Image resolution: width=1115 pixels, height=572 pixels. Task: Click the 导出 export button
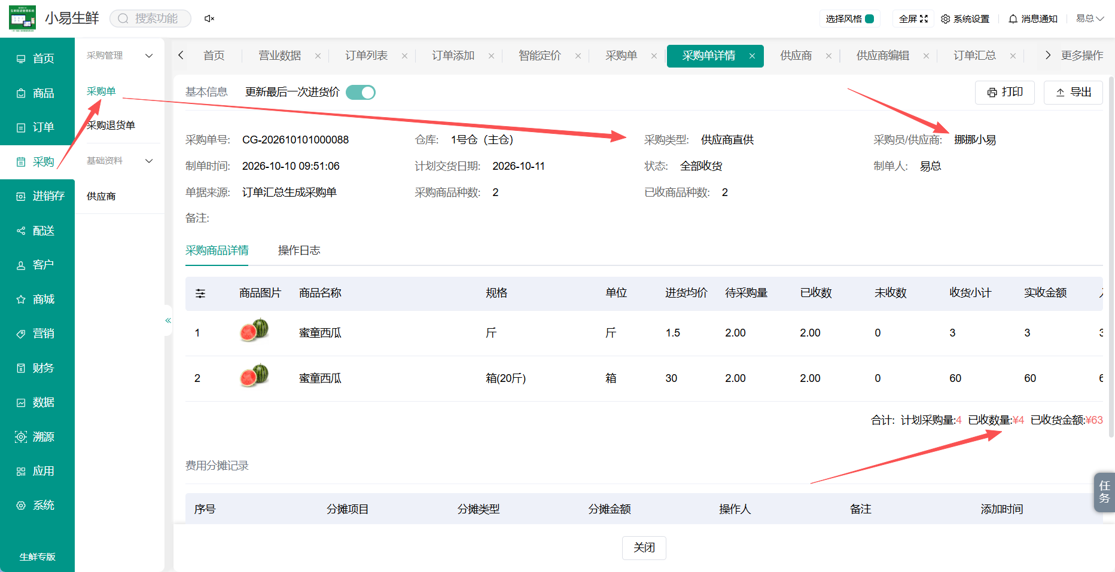(x=1073, y=93)
